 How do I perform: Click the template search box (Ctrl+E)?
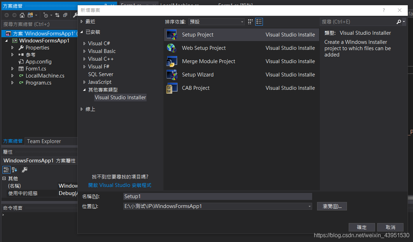359,21
